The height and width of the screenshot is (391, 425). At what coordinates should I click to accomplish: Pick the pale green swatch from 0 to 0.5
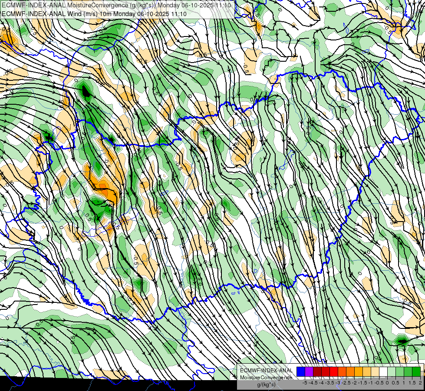(x=392, y=372)
